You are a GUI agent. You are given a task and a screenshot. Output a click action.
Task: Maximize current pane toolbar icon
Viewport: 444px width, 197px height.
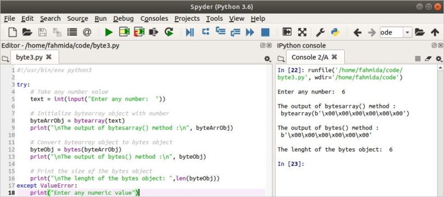click(x=287, y=32)
